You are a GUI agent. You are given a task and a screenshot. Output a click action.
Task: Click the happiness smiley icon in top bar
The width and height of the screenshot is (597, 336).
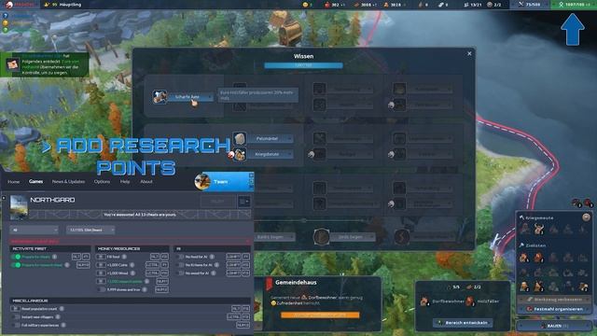click(305, 5)
